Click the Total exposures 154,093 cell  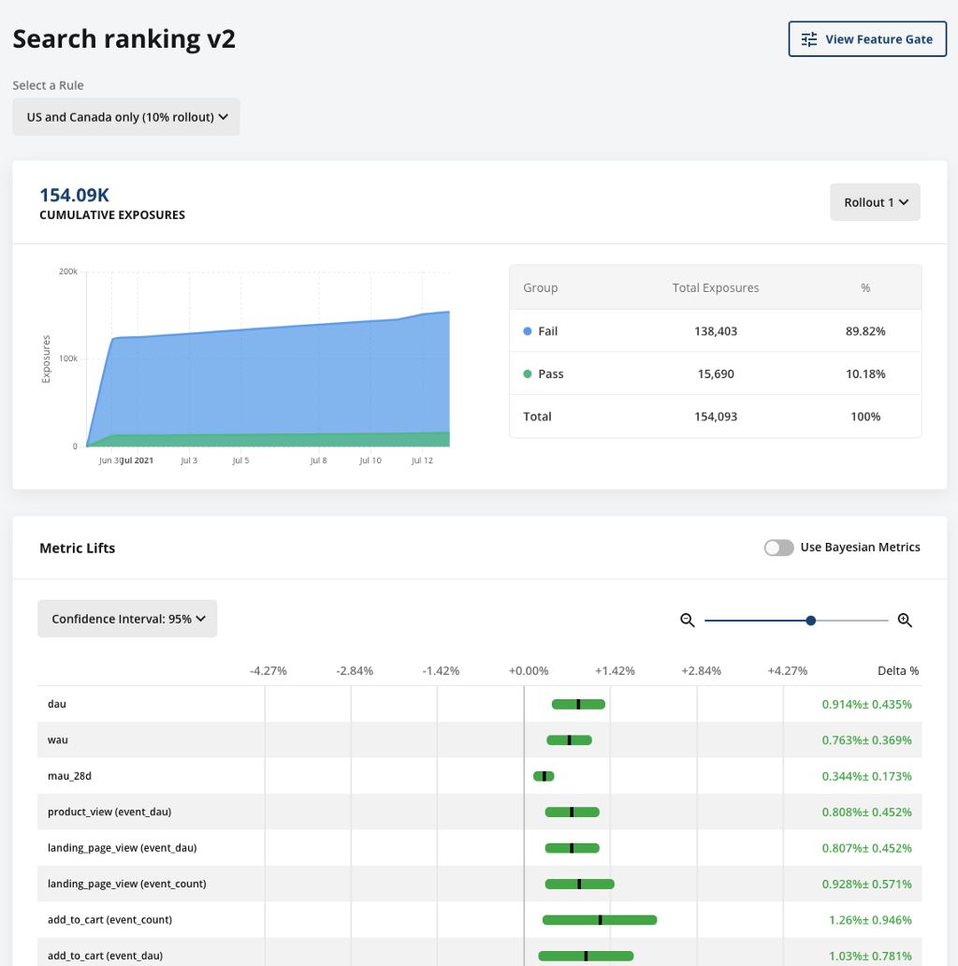point(716,417)
